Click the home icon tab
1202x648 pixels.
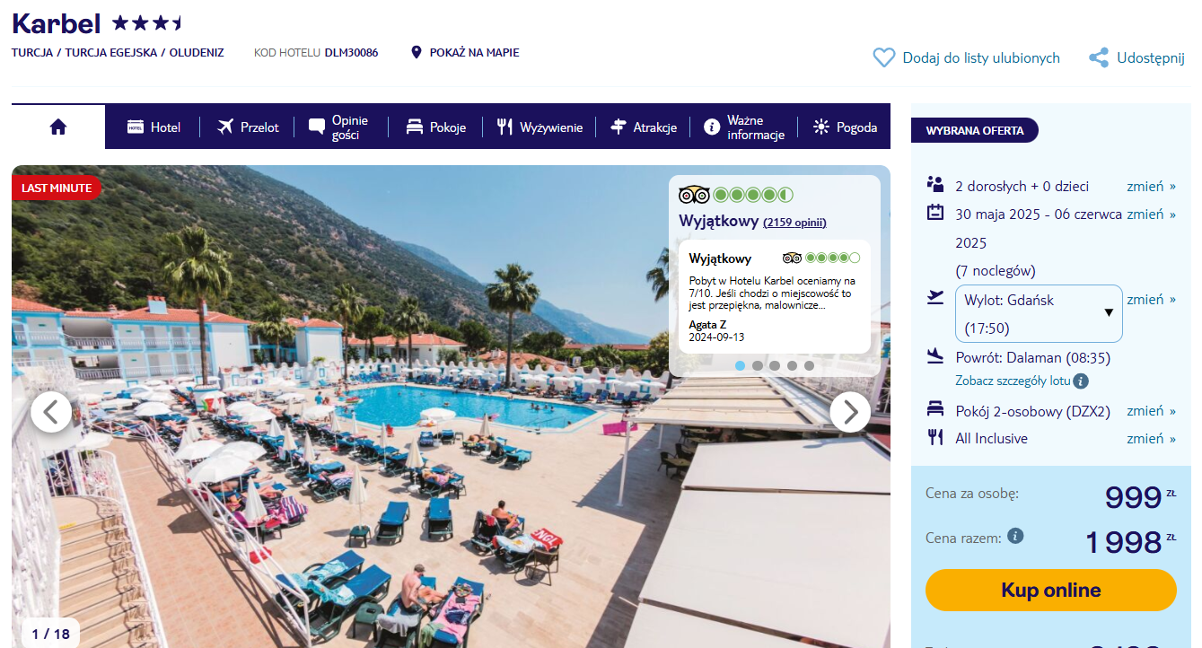[x=58, y=127]
